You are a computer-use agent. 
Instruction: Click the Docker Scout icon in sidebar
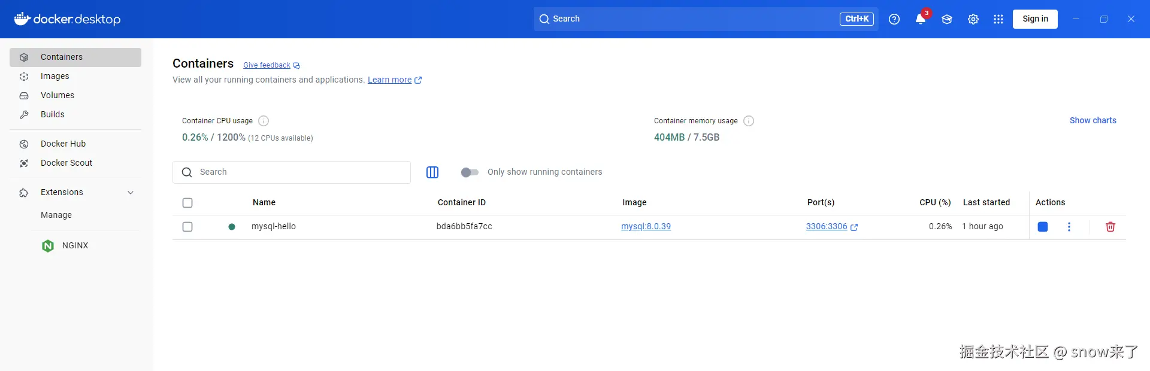24,163
